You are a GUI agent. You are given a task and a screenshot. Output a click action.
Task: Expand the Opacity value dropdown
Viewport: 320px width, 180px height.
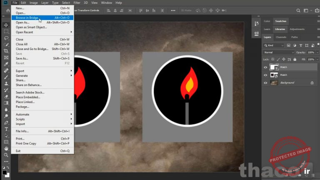tap(316, 52)
